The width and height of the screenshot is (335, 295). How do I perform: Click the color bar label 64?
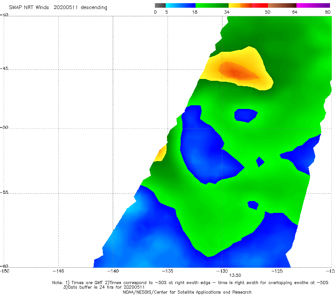coord(295,12)
